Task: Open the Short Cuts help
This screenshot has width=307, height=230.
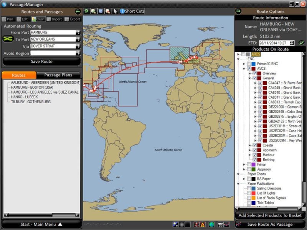Action: tap(132, 11)
